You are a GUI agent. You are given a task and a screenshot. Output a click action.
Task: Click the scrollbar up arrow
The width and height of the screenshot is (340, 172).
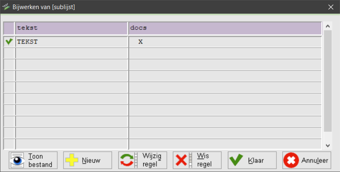pyautogui.click(x=328, y=27)
